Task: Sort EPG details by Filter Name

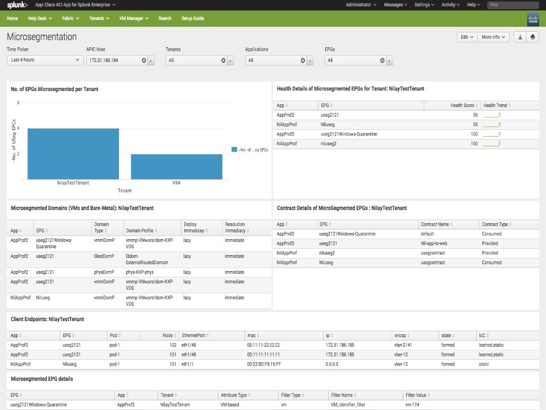Action: coord(344,395)
